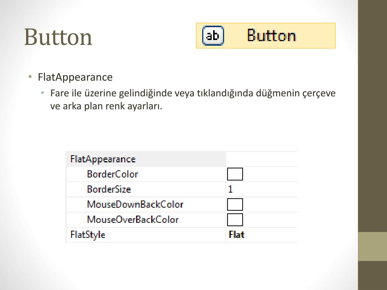Select the BorderColor property name

click(x=112, y=174)
